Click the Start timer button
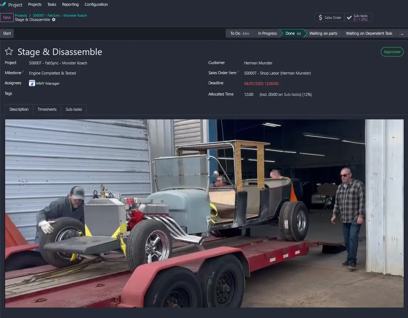Screen dimensions: 408x318 coord(7,33)
